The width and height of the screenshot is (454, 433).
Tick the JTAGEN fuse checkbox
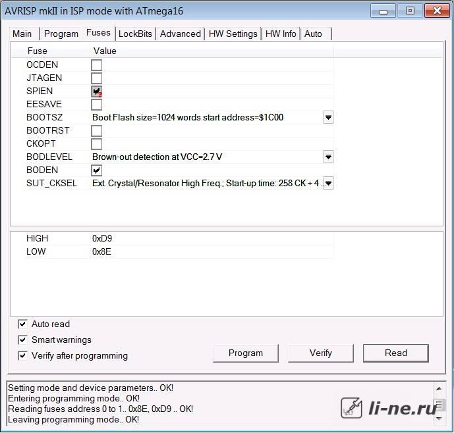pyautogui.click(x=97, y=78)
